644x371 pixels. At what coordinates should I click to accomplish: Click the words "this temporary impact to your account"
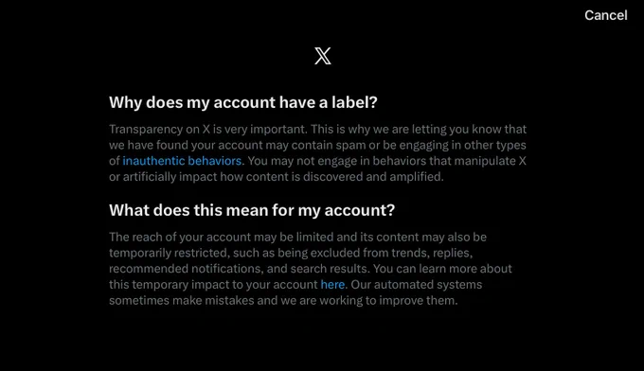(213, 285)
